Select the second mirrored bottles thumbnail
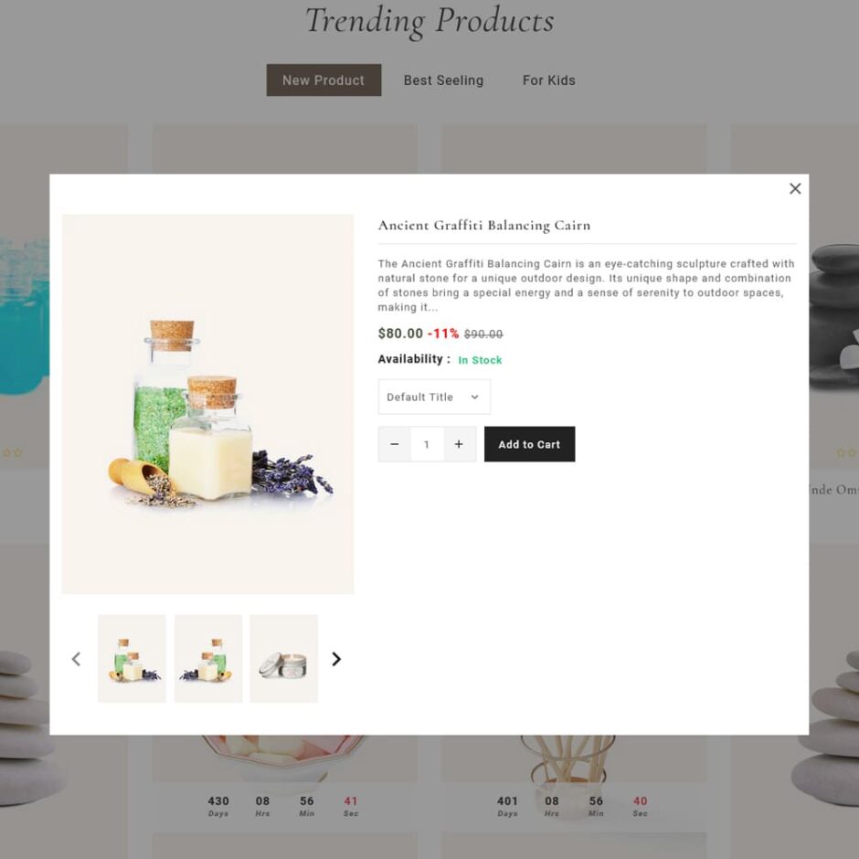 pyautogui.click(x=208, y=659)
